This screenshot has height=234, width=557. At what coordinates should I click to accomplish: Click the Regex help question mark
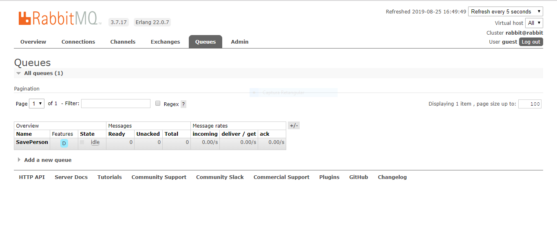pyautogui.click(x=183, y=104)
